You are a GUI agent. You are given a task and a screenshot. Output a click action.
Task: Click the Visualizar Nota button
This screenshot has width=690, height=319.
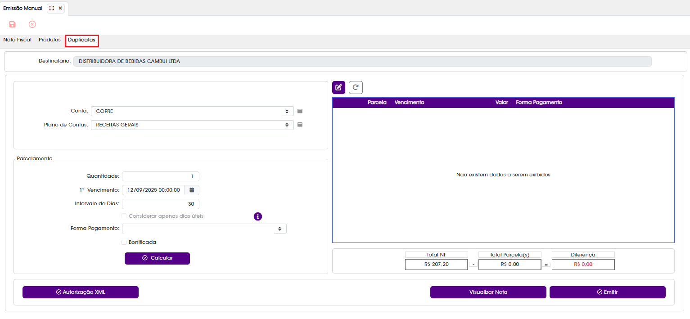click(x=488, y=292)
